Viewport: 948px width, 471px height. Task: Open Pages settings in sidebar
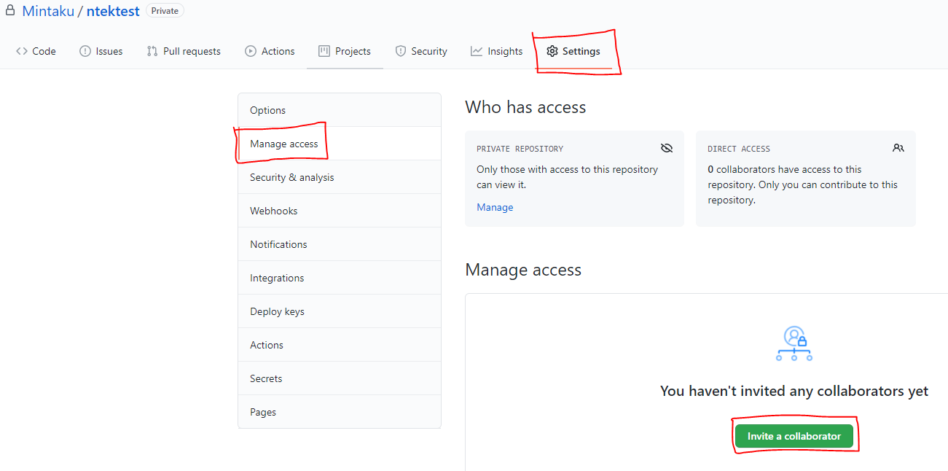point(340,412)
